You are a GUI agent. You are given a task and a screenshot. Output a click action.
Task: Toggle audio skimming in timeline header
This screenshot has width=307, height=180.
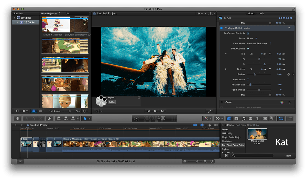[x=202, y=125]
